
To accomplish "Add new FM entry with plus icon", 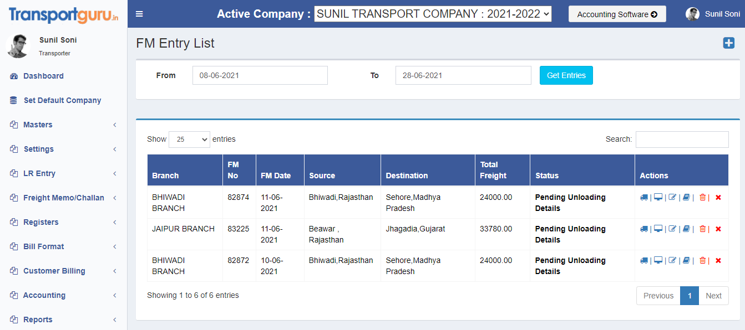I will 728,43.
